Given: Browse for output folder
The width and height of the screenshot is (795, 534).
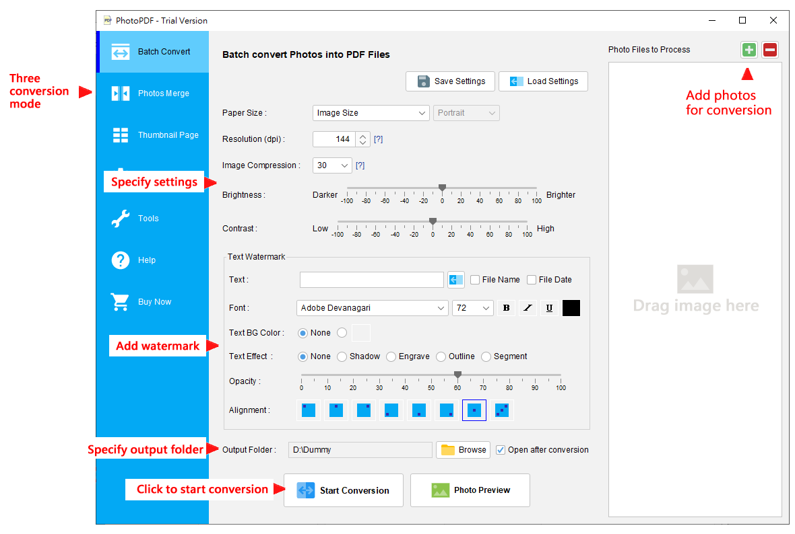Looking at the screenshot, I should point(463,450).
